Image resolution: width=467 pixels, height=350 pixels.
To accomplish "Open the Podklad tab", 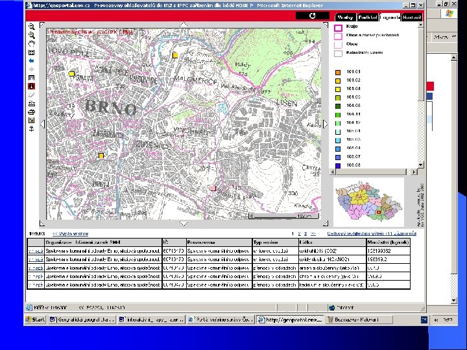I will 367,17.
